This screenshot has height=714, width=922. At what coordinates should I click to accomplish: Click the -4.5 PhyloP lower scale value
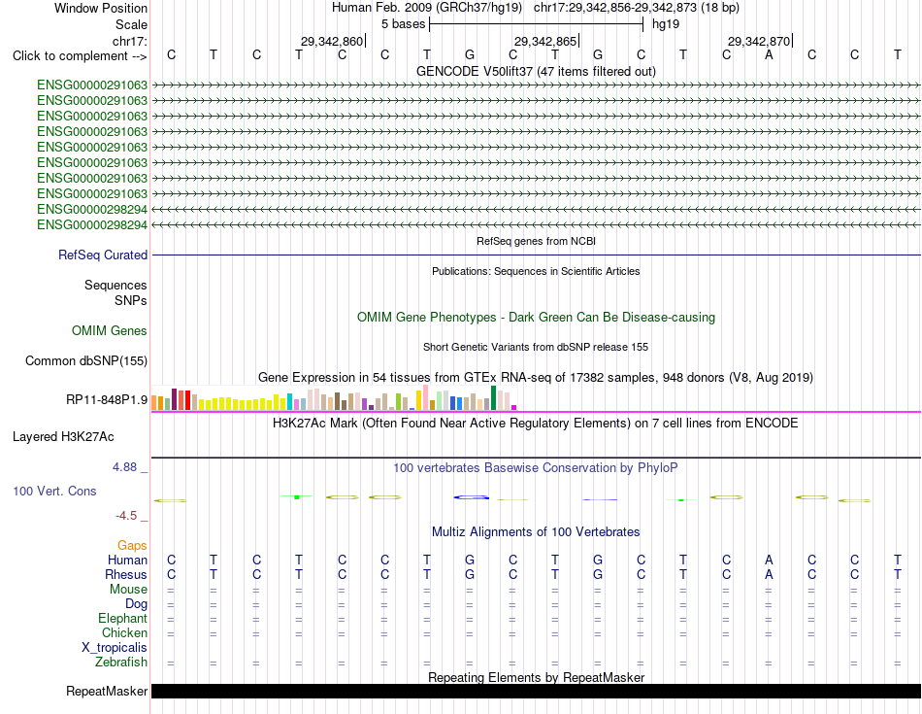tap(126, 516)
